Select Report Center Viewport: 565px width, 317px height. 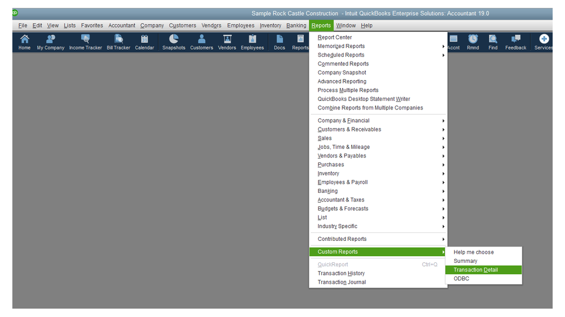[378, 37]
